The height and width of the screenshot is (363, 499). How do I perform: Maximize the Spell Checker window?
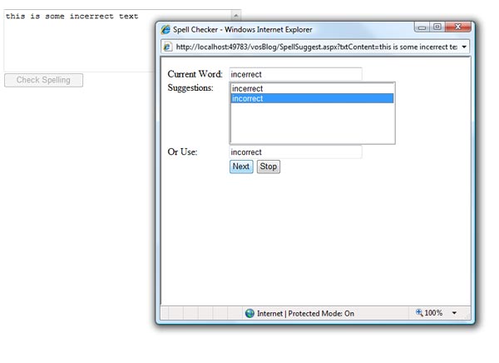click(437, 27)
